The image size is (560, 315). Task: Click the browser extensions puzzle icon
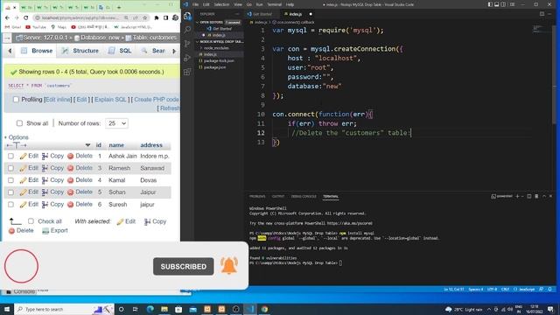click(157, 17)
